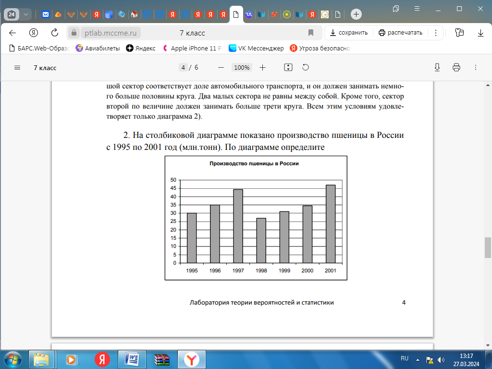Image resolution: width=492 pixels, height=369 pixels.
Task: Click the vertical scrollbar thumb
Action: [x=488, y=247]
